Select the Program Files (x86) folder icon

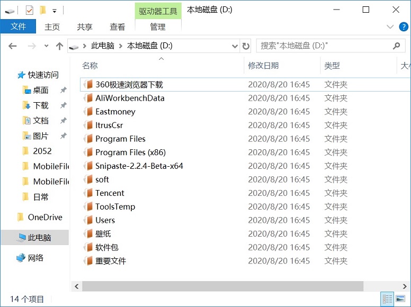[x=88, y=152]
